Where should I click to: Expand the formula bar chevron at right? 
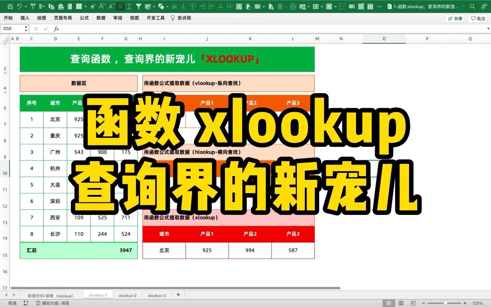click(488, 29)
